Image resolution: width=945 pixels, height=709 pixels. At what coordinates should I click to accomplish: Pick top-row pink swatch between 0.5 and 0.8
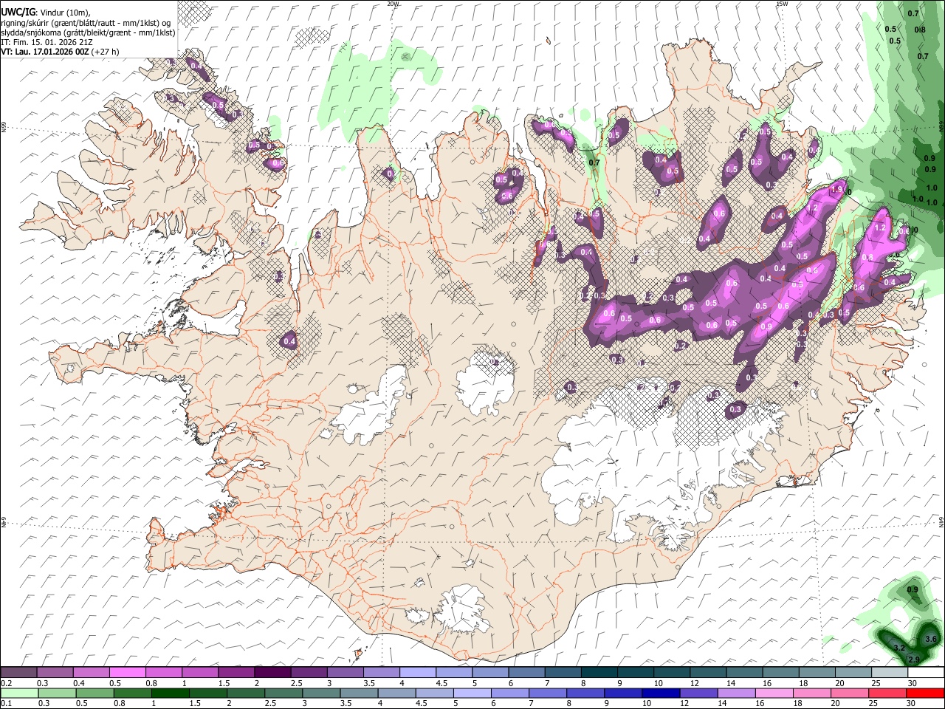127,672
